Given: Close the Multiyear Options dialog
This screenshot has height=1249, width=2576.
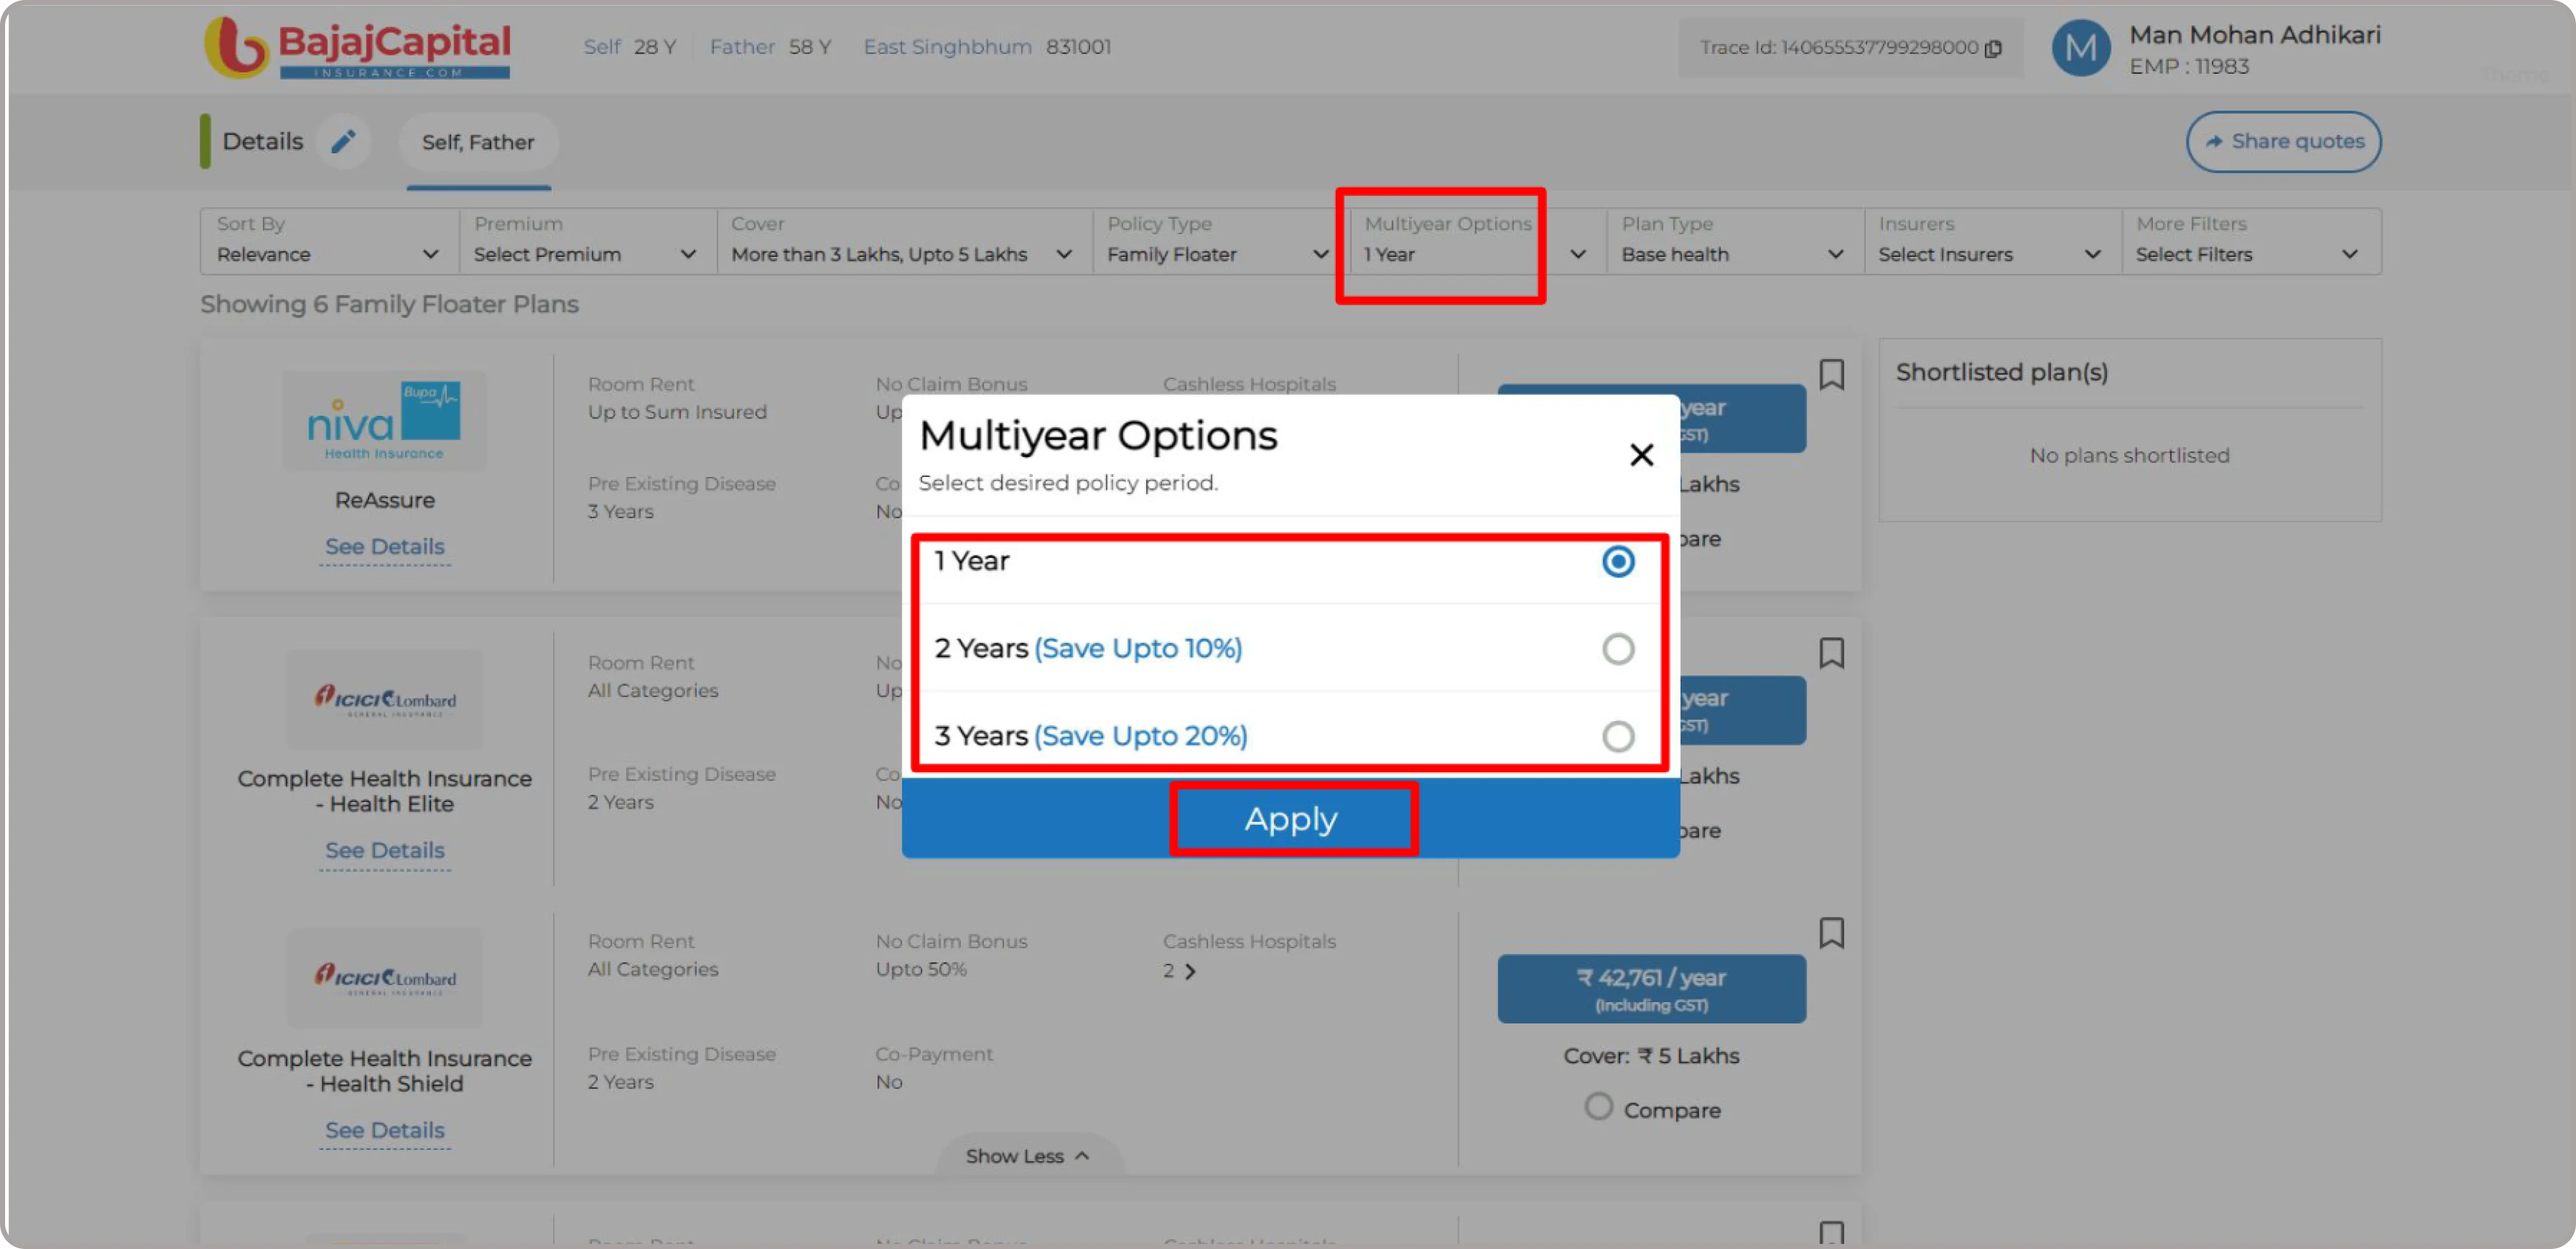Looking at the screenshot, I should 1641,455.
